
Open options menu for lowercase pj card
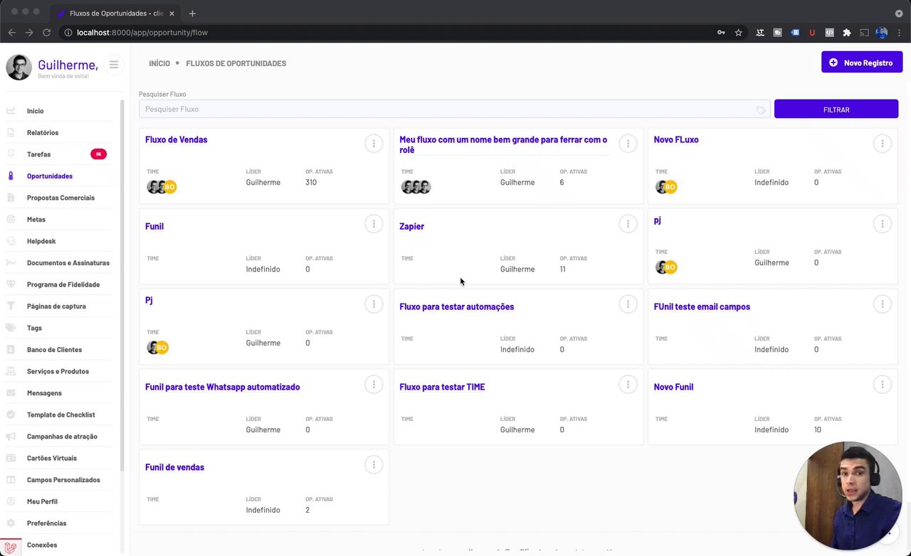click(882, 224)
